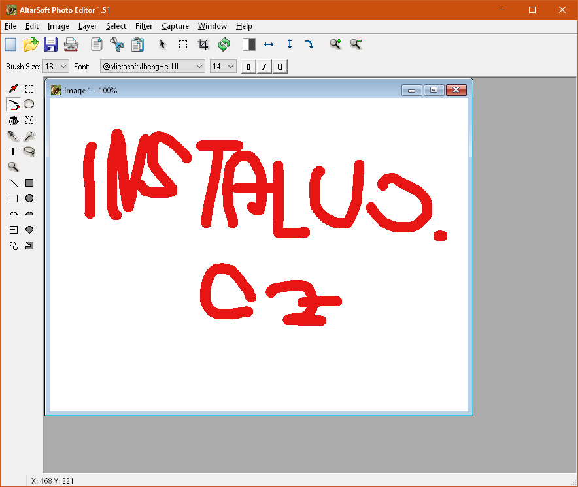Maximize the AltarSoft Photo Editor window
578x487 pixels.
532,10
